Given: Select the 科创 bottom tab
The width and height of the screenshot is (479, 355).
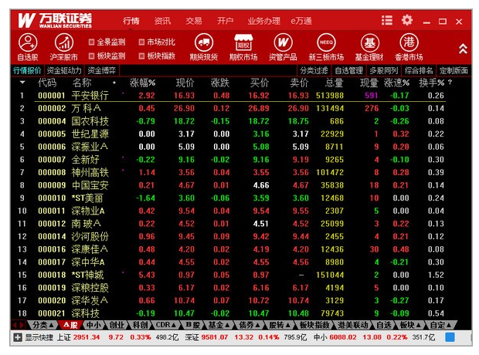Looking at the screenshot, I should tap(140, 325).
